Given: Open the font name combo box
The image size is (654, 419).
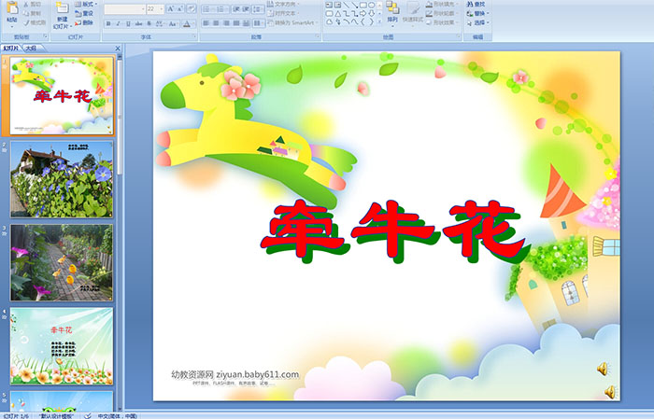Looking at the screenshot, I should (124, 9).
